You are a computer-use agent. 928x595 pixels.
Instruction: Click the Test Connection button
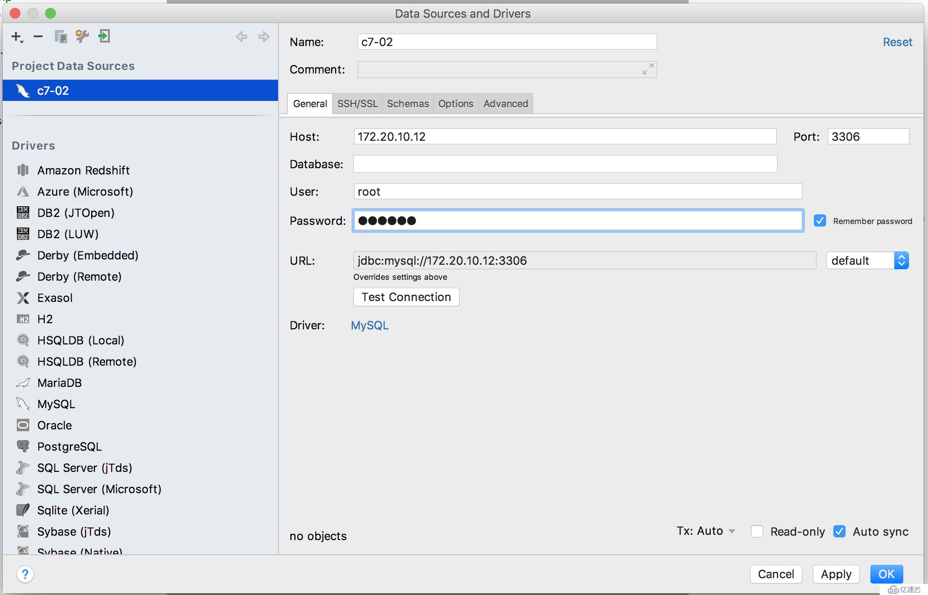click(405, 297)
